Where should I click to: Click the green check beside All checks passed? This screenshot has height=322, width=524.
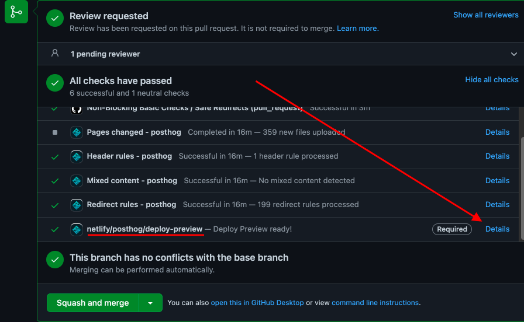(x=55, y=83)
